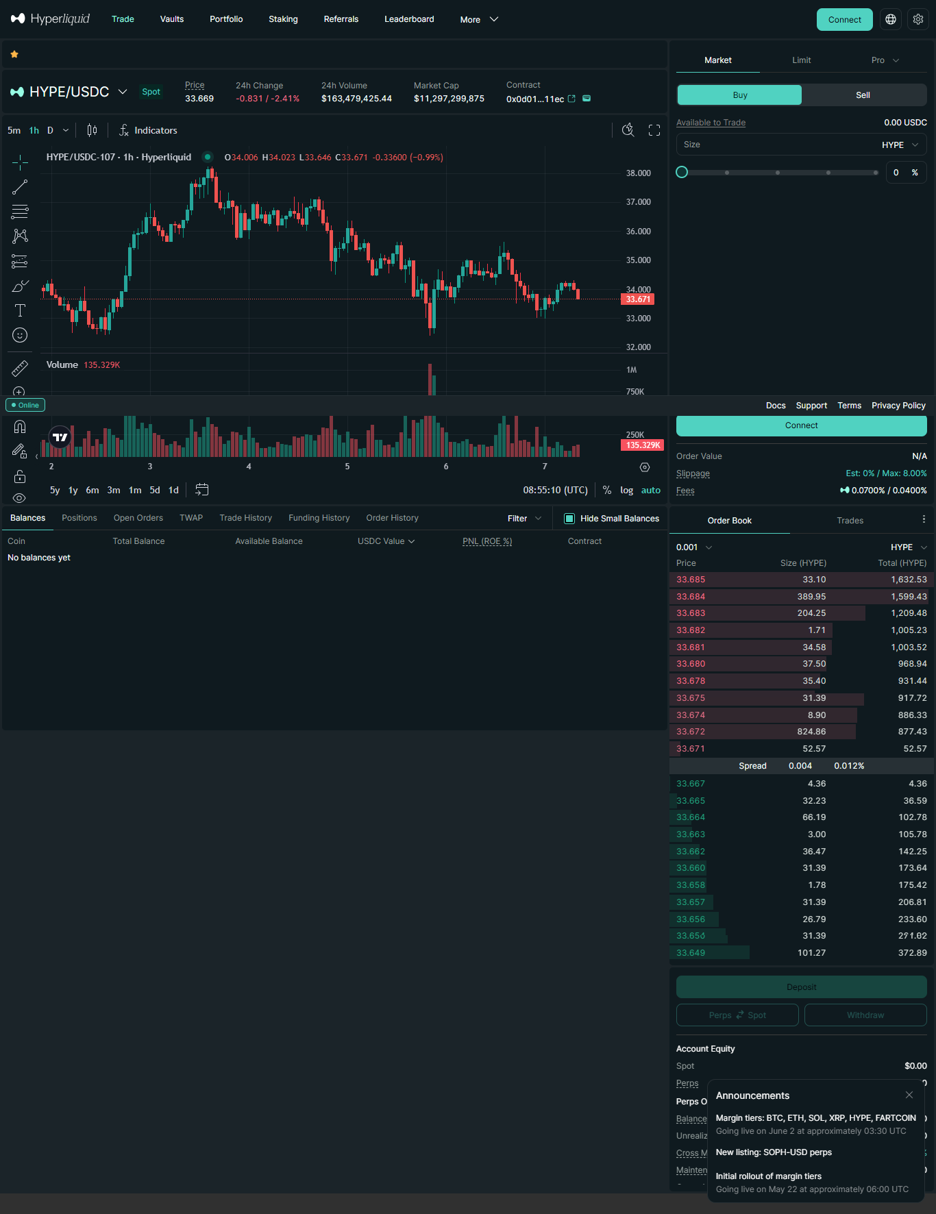
Task: Click the quick search chart icon
Action: pos(628,130)
